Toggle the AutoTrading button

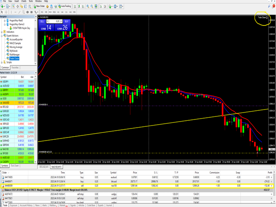[x=64, y=6]
